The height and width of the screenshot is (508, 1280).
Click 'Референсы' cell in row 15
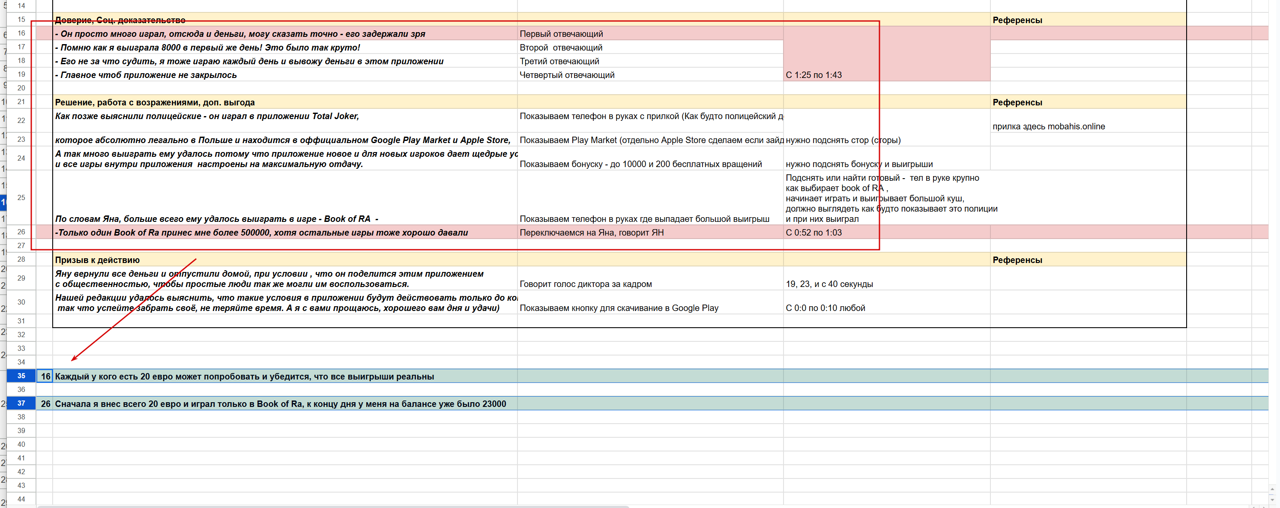tap(1088, 20)
